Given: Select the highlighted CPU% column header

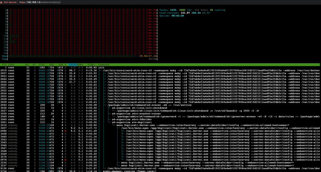Looking at the screenshot, I should click(x=72, y=65).
